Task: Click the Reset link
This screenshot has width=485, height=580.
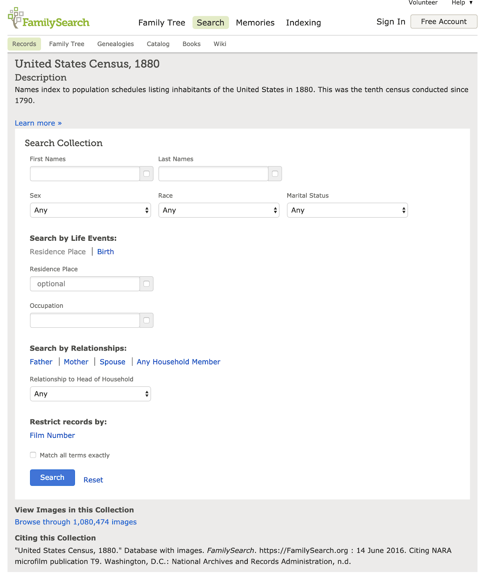Action: pos(93,480)
